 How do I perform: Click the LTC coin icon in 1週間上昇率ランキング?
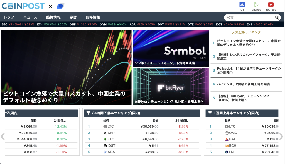click(x=227, y=127)
